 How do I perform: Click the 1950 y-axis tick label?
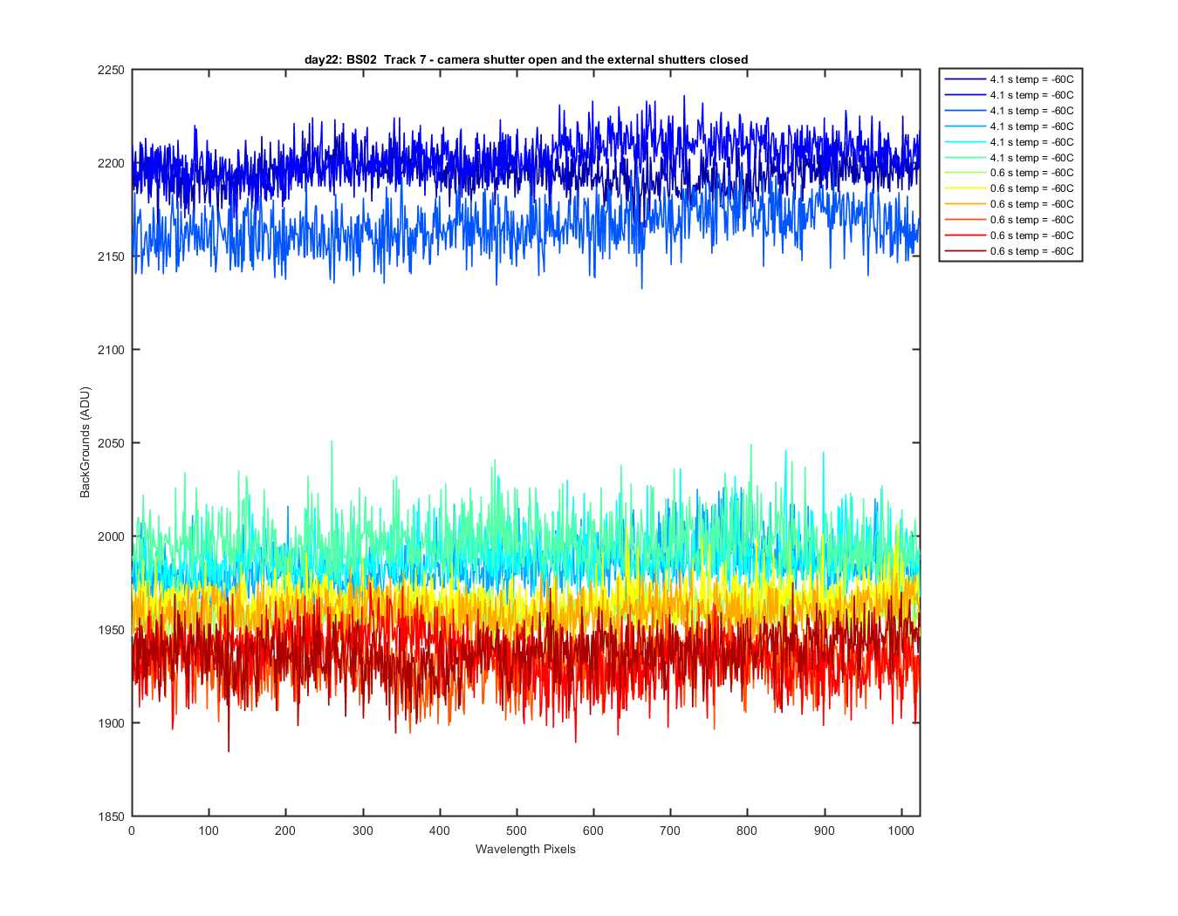(x=112, y=630)
